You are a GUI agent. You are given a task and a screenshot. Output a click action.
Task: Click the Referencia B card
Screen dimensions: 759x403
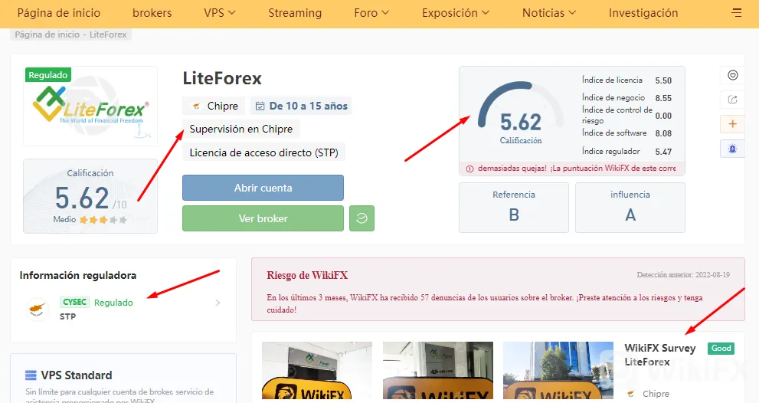[514, 208]
